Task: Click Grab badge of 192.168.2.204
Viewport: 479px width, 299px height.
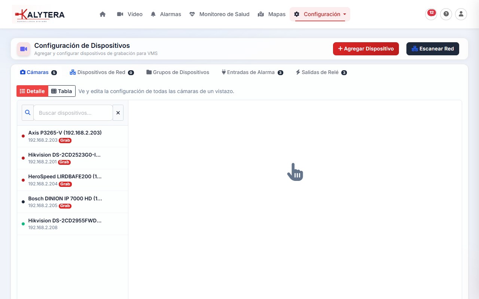Action: tap(65, 184)
